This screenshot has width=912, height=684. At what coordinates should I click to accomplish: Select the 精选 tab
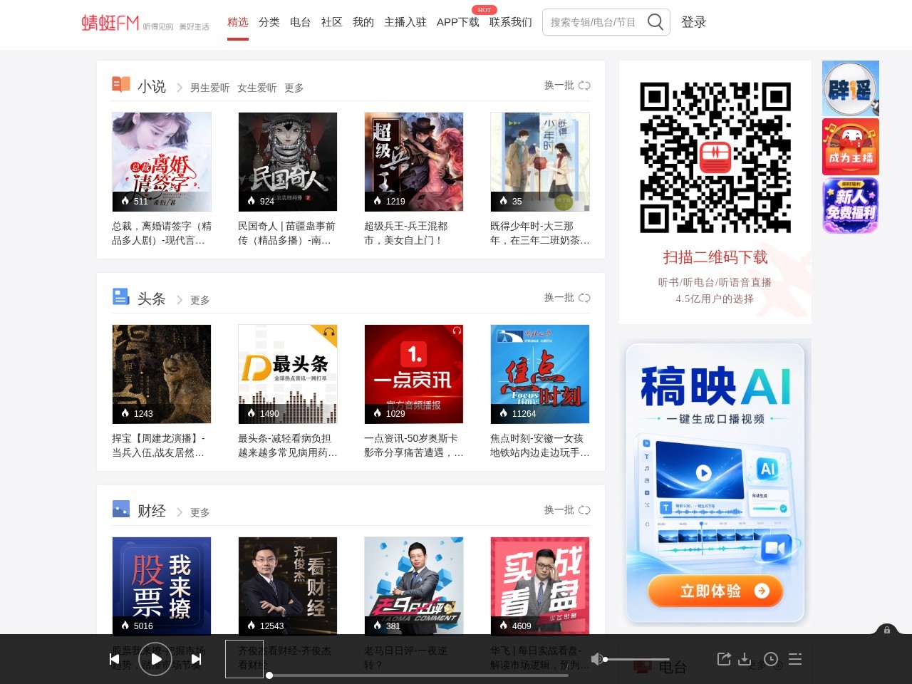(x=238, y=22)
